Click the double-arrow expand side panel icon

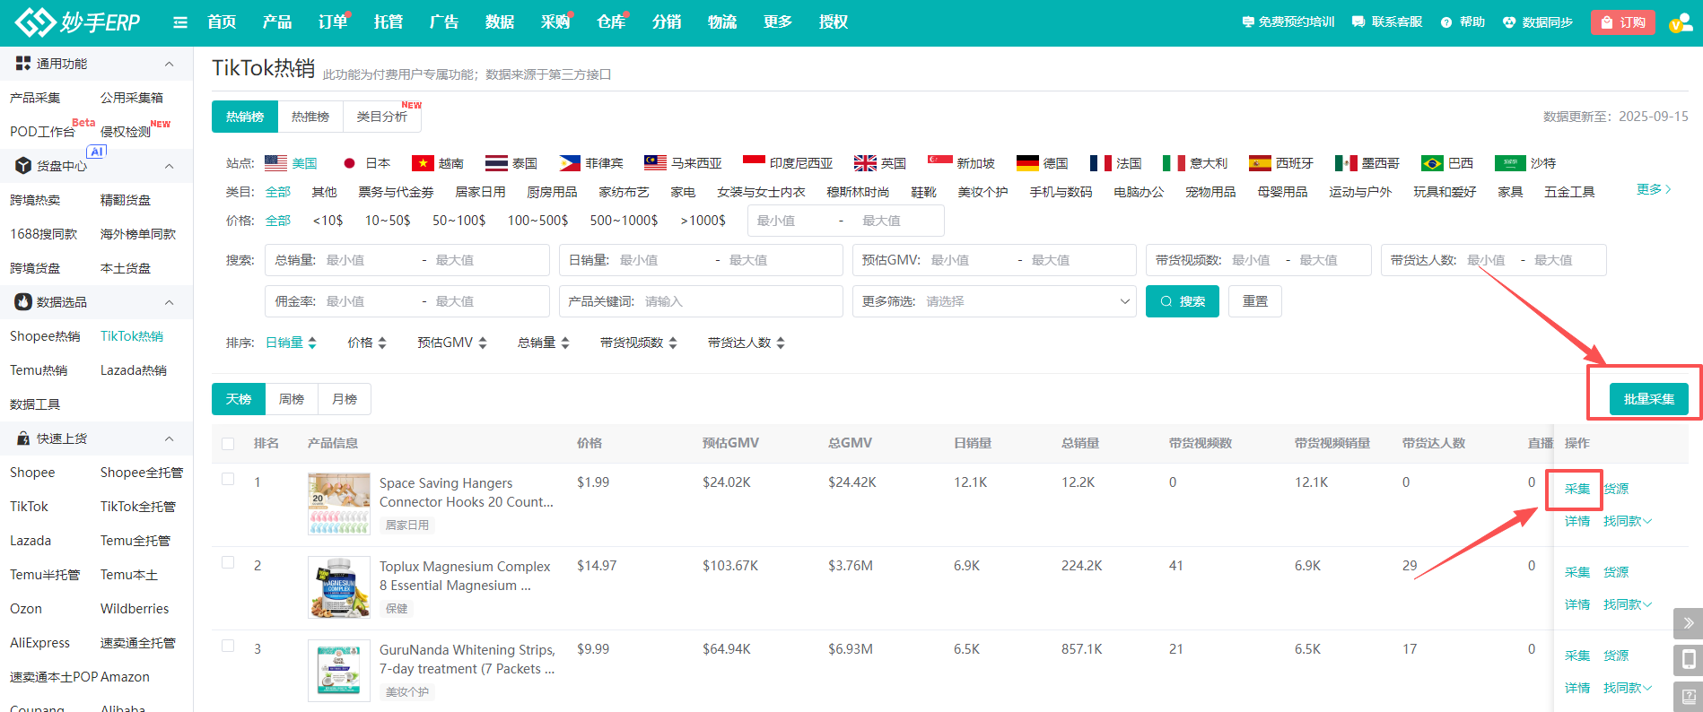[x=1688, y=623]
